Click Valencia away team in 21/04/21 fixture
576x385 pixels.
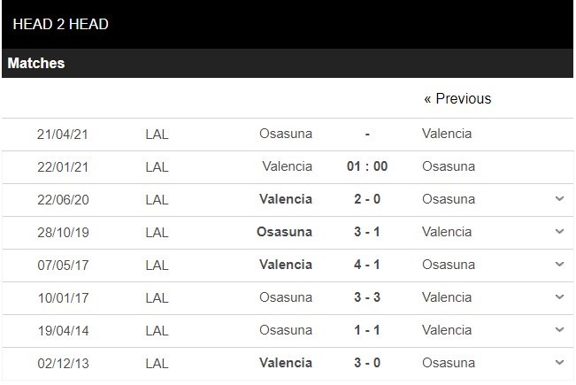[447, 134]
